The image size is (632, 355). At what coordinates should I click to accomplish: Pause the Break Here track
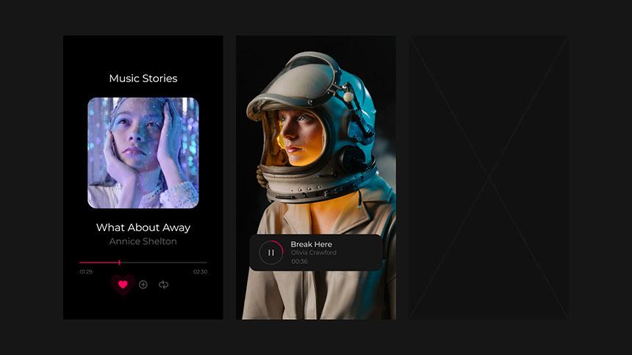[270, 252]
